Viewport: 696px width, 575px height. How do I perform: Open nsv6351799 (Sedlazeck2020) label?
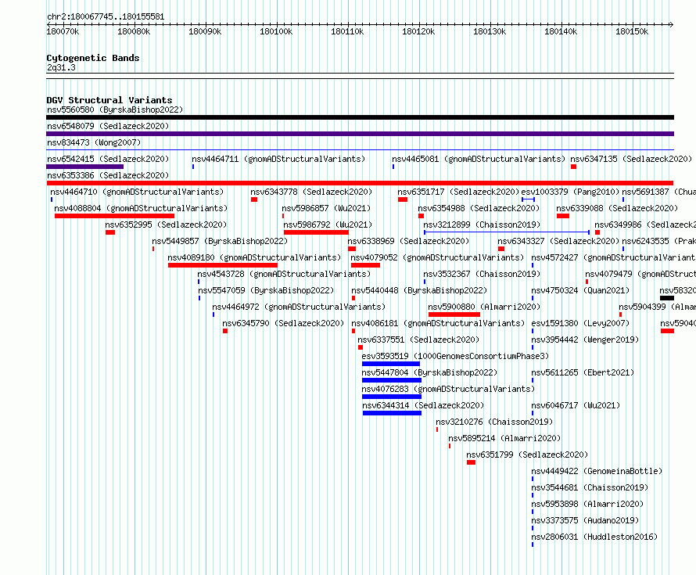(527, 455)
